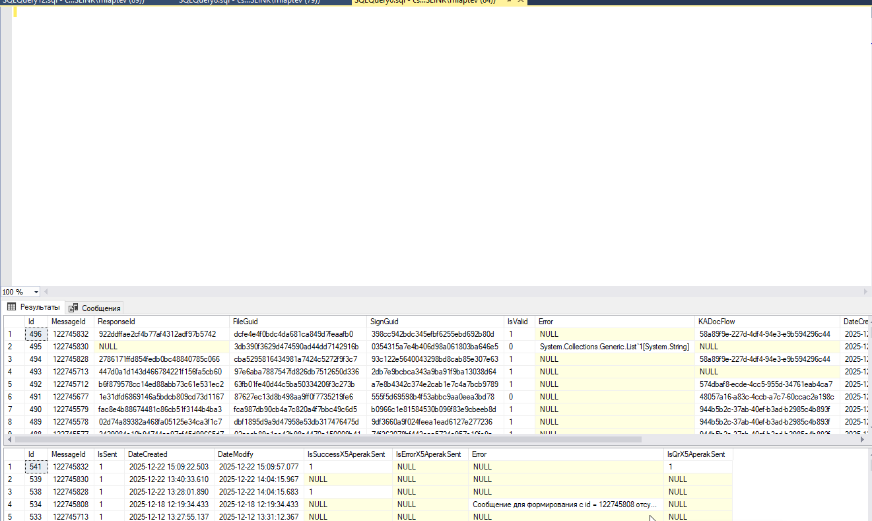The image size is (872, 521).
Task: Click the SignGuid column header
Action: (x=435, y=322)
